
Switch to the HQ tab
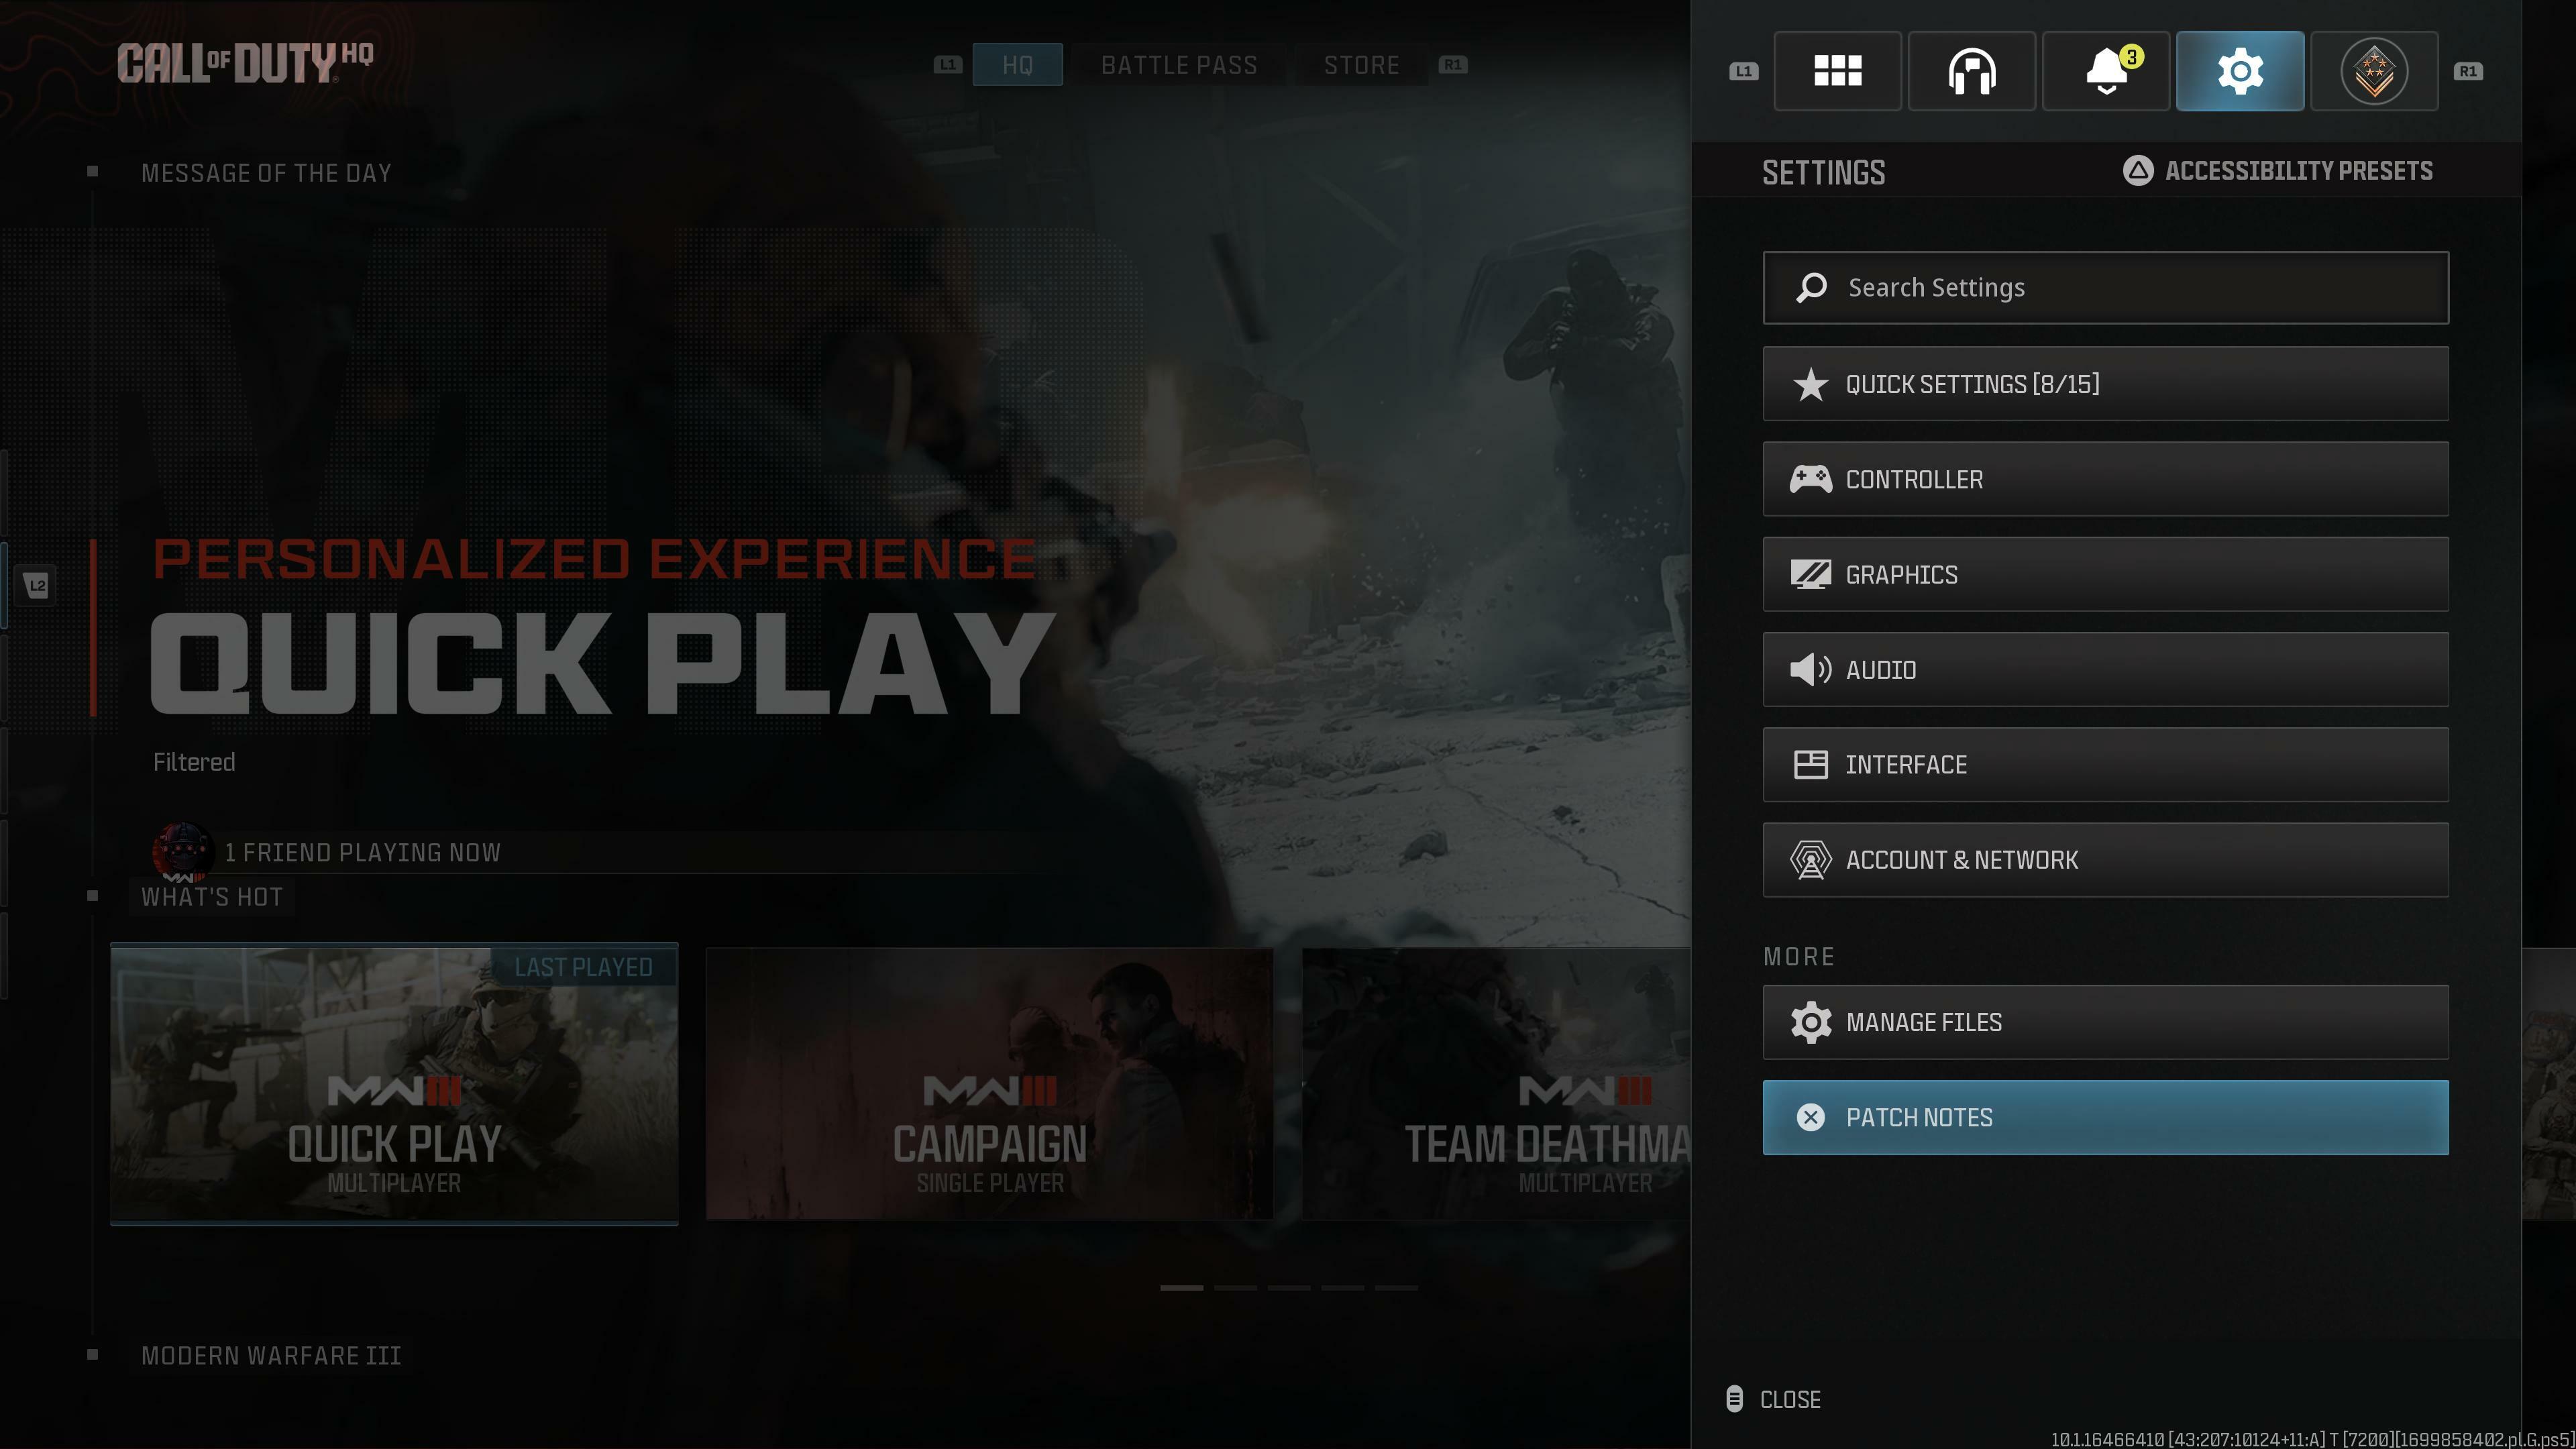coord(1017,65)
